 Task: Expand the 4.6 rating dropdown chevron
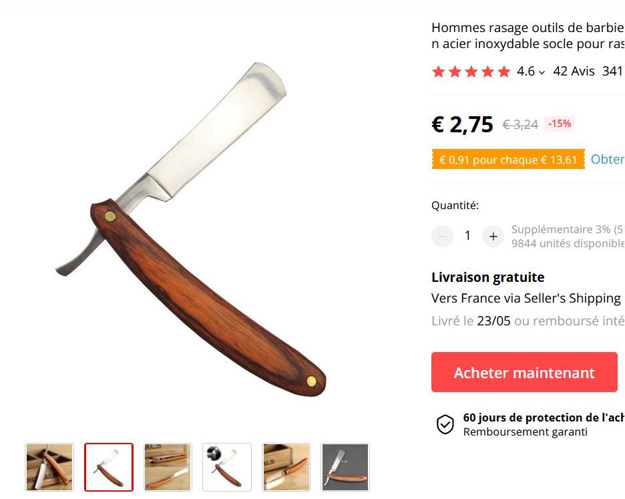542,72
